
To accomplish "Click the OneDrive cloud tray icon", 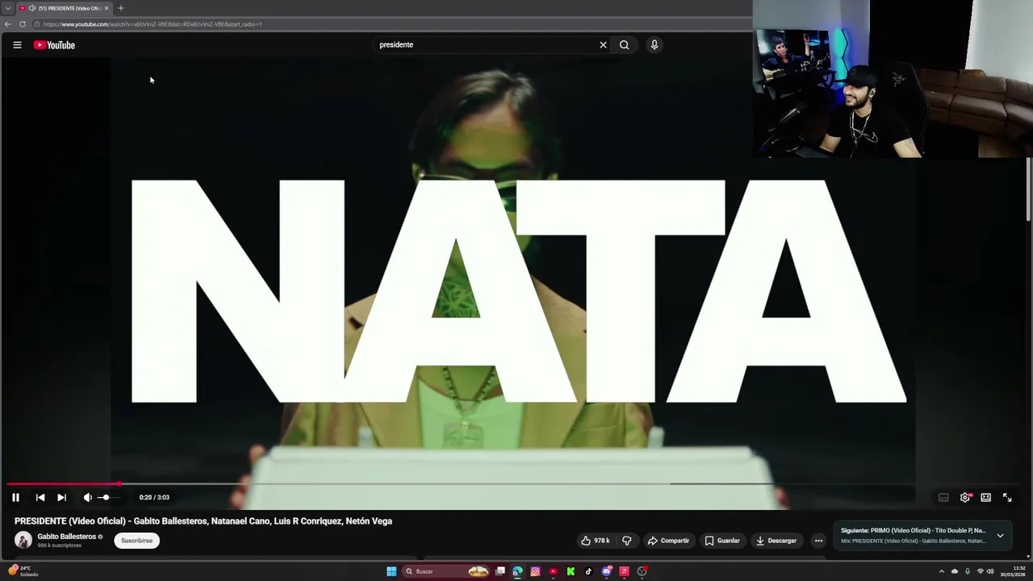I will (955, 571).
